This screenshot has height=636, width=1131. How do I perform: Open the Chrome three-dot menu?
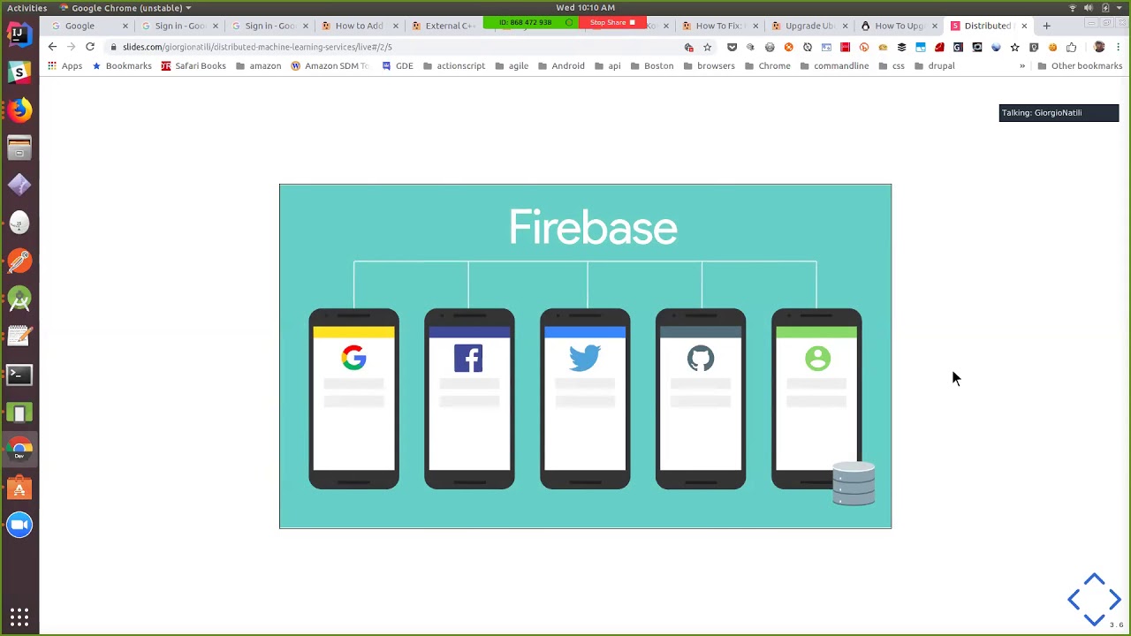pyautogui.click(x=1119, y=47)
